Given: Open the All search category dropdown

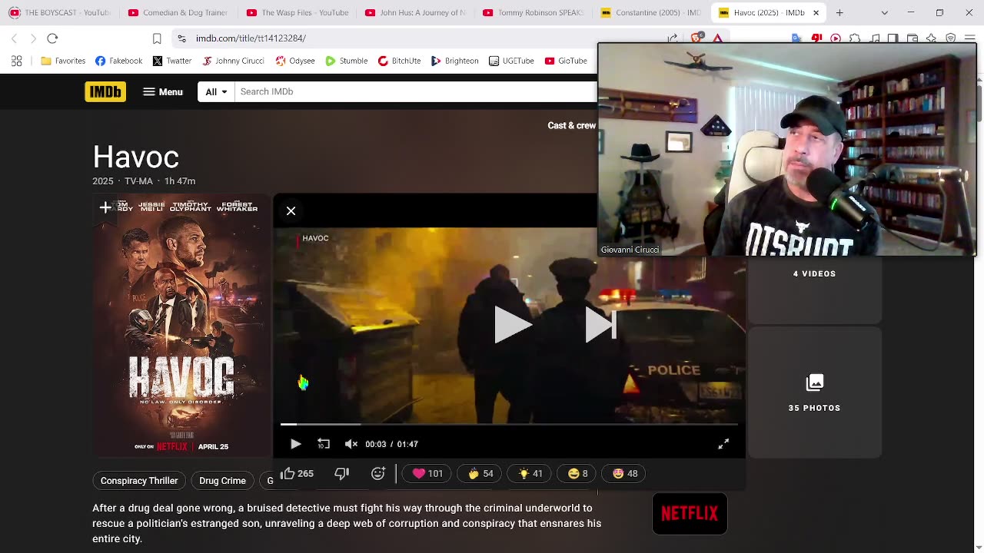Looking at the screenshot, I should point(216,91).
